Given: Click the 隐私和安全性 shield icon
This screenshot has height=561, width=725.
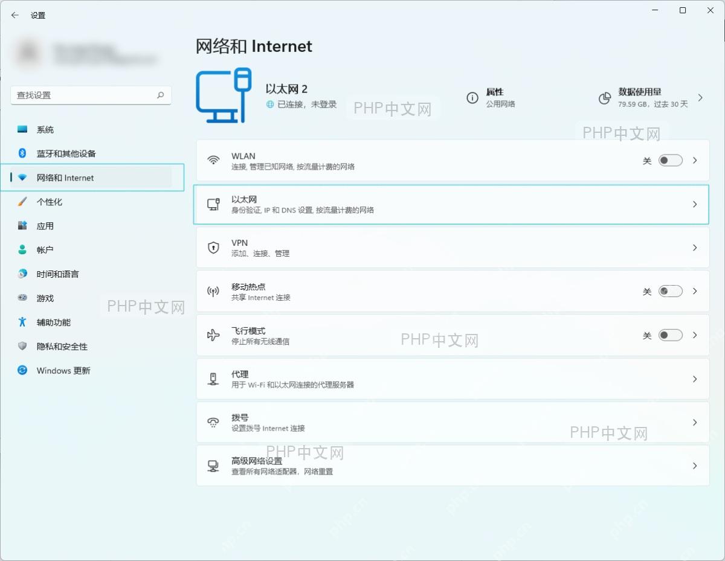Looking at the screenshot, I should pyautogui.click(x=22, y=346).
